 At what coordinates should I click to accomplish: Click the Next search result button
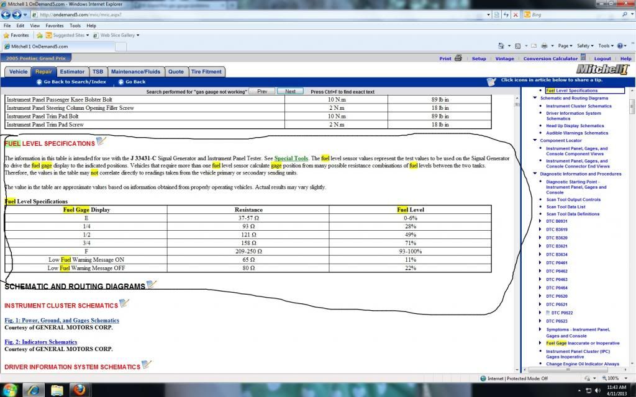[291, 92]
